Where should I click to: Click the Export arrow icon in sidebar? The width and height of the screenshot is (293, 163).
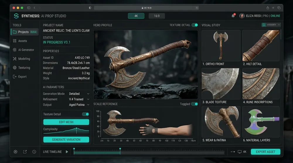[15, 77]
